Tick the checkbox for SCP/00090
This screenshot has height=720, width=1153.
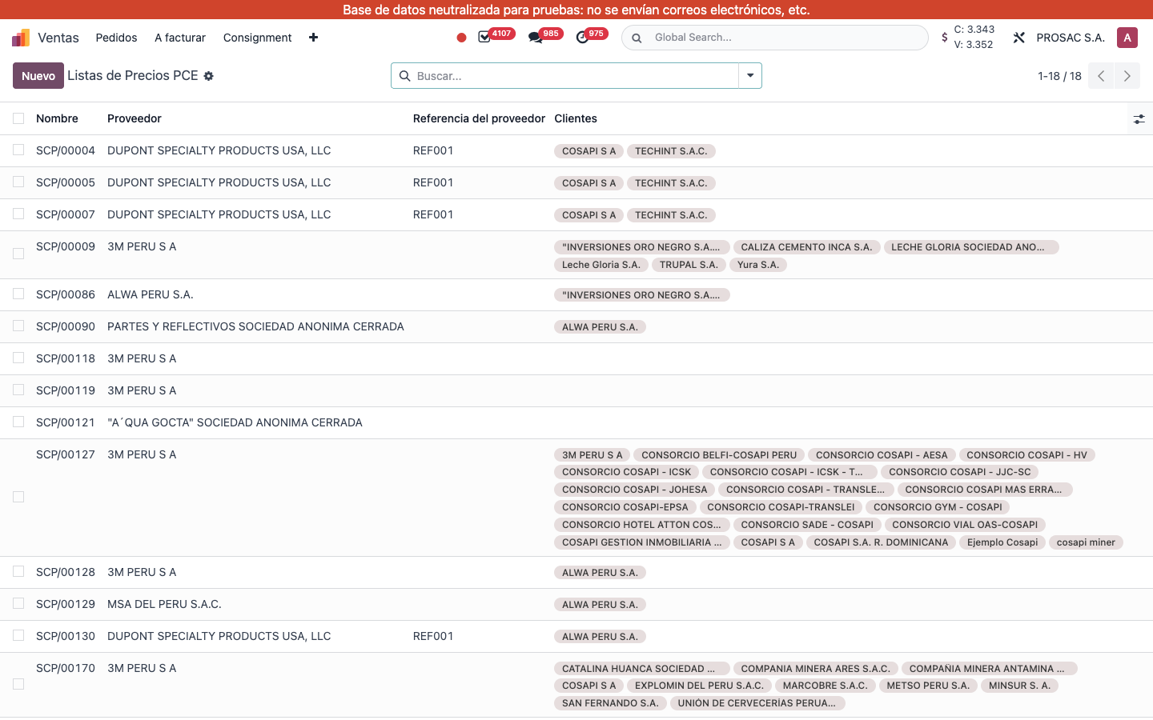coord(18,326)
